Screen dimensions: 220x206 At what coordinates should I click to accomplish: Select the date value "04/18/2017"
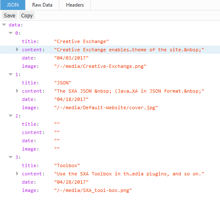(x=71, y=99)
